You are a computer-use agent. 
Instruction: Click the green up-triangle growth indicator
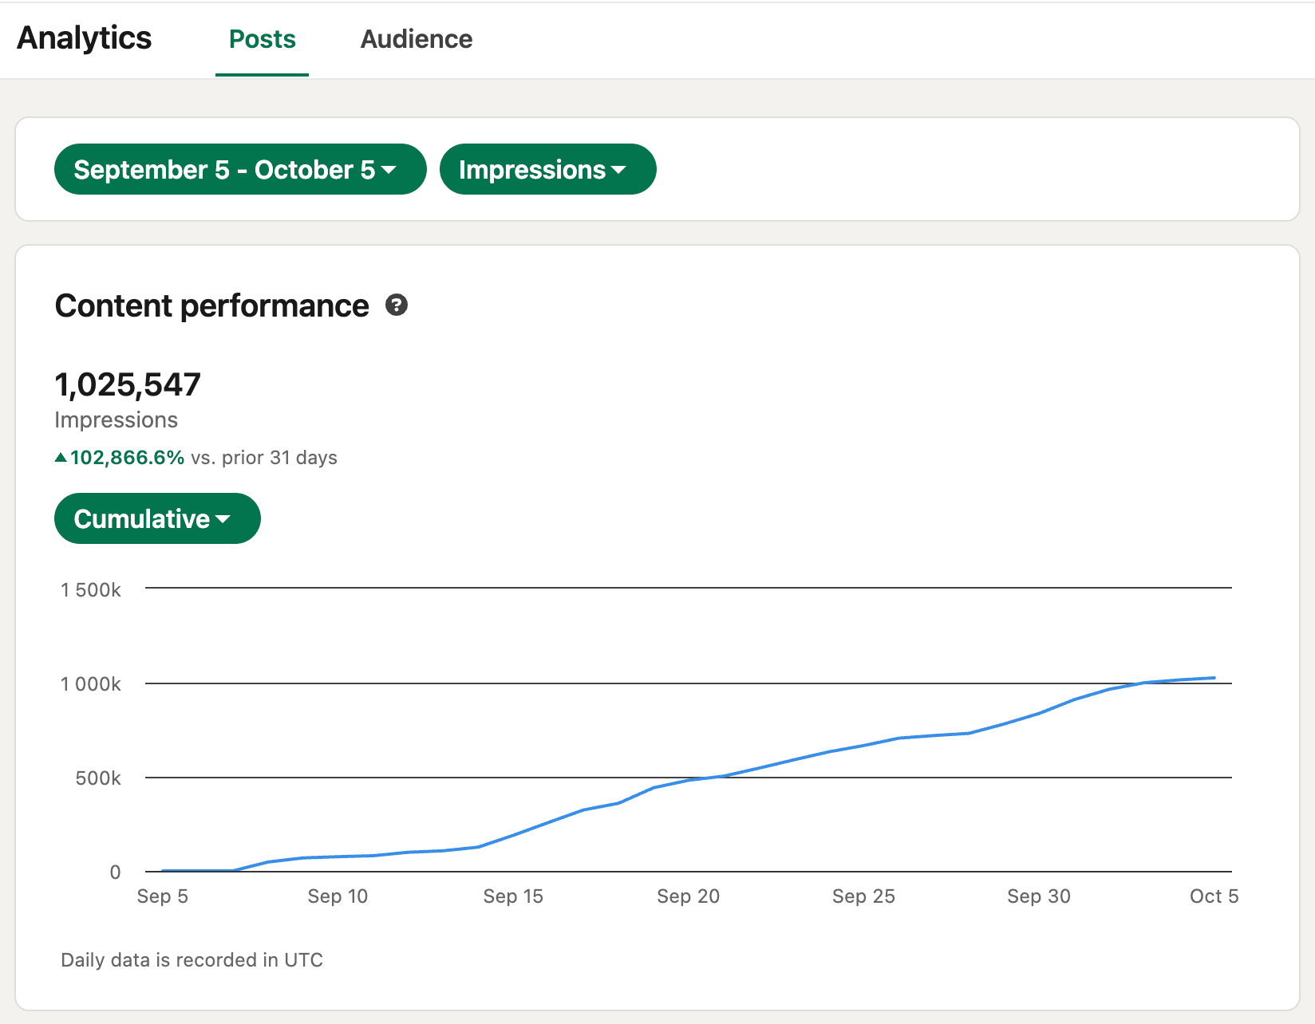[61, 458]
